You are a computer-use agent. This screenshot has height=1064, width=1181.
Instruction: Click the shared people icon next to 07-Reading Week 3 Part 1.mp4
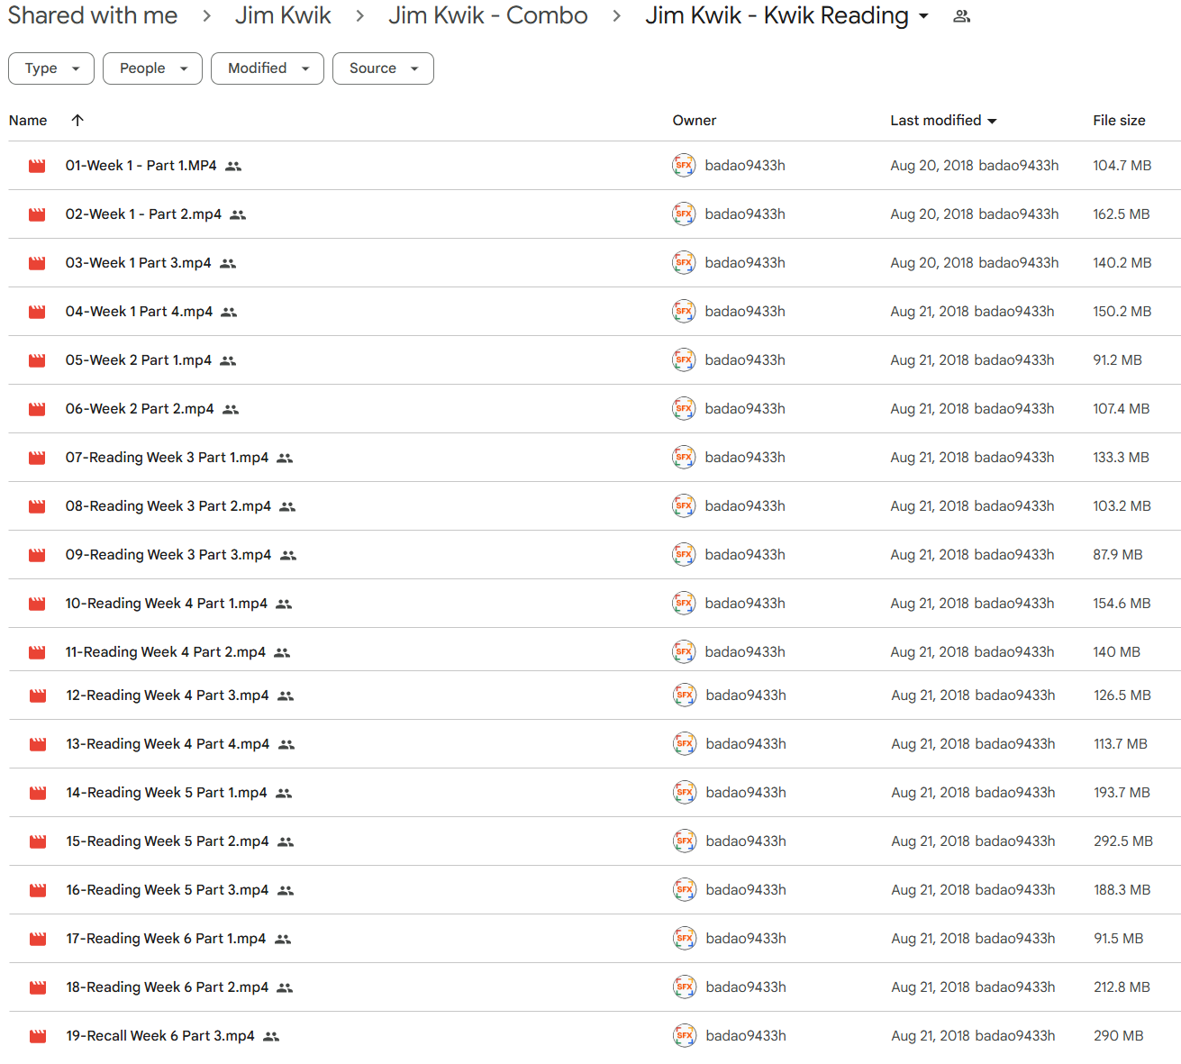[285, 458]
